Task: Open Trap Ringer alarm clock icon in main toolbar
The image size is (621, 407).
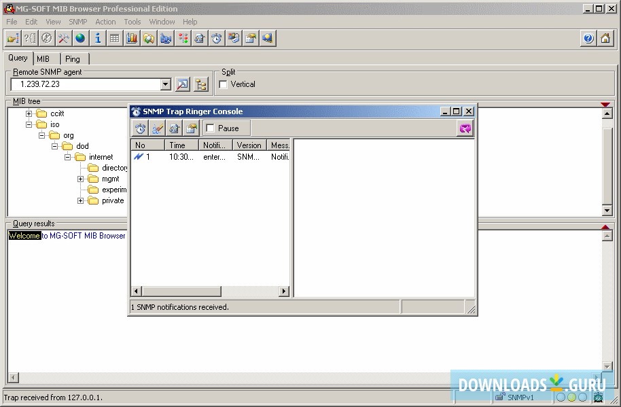Action: click(217, 39)
